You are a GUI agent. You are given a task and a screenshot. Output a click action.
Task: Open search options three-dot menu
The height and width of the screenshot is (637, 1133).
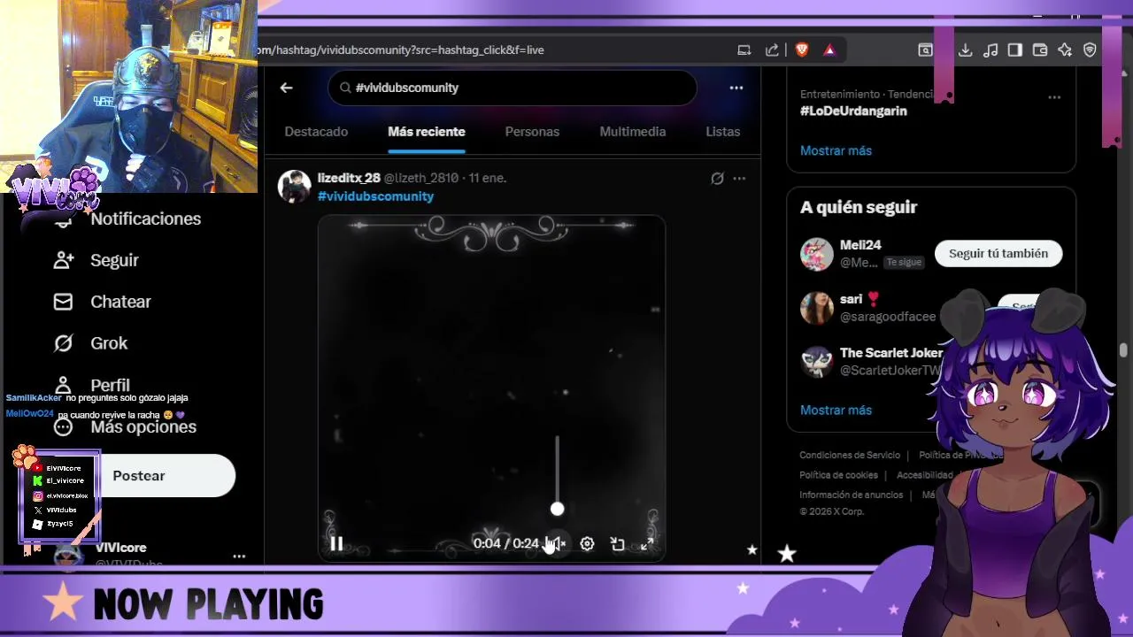tap(736, 88)
